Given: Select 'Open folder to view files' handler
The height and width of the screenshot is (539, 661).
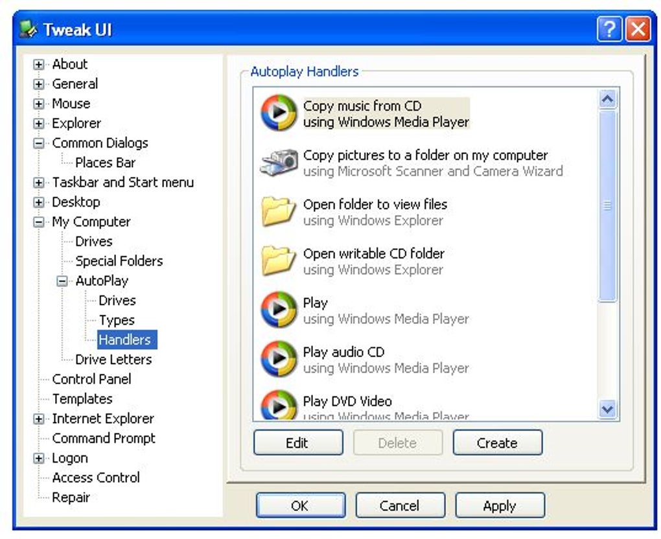Looking at the screenshot, I should pyautogui.click(x=375, y=204).
